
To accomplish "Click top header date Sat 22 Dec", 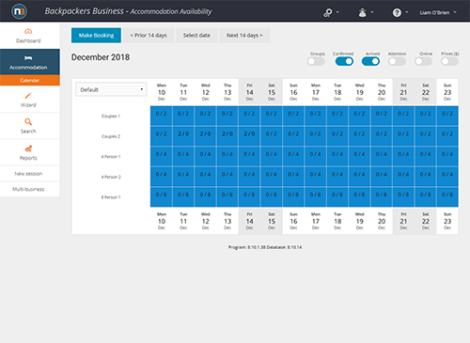I will coord(426,92).
